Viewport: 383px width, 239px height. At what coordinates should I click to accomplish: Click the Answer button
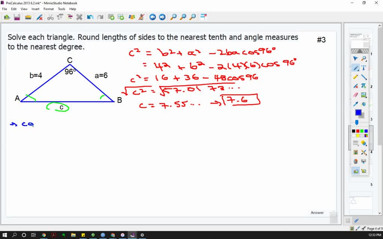[x=317, y=212]
